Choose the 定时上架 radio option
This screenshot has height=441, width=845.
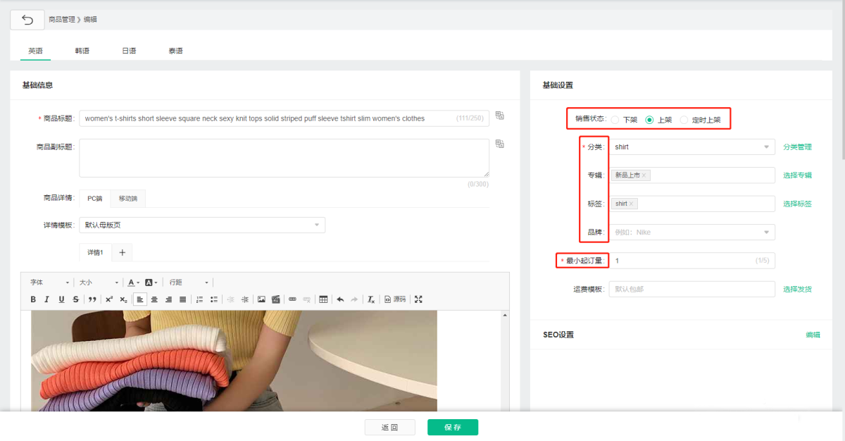(x=684, y=120)
